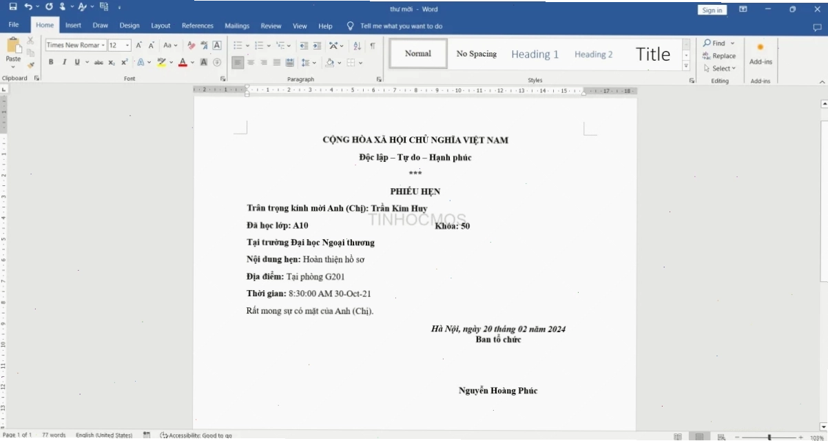
Task: Click the paragraph shading bucket
Action: [329, 62]
